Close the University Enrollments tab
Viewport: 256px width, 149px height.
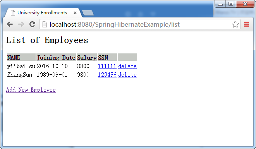coord(75,13)
